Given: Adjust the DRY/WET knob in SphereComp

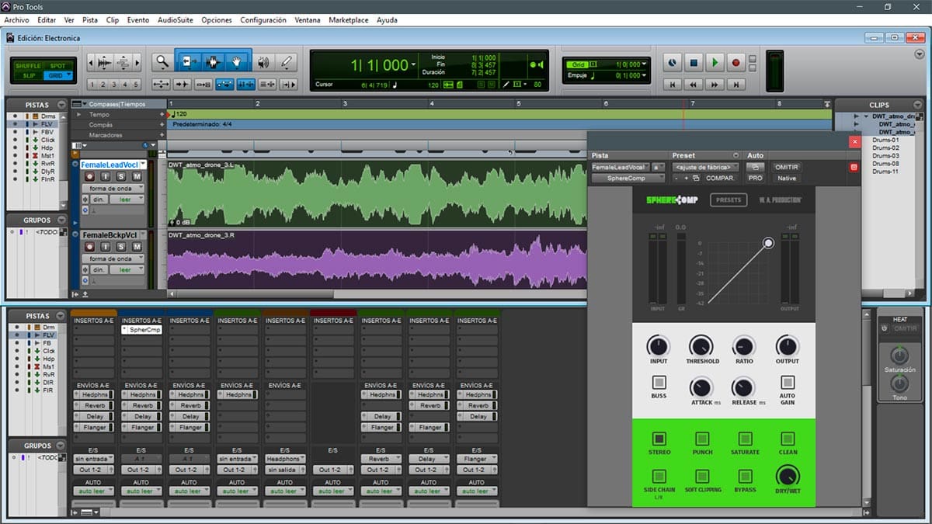Looking at the screenshot, I should (x=787, y=475).
